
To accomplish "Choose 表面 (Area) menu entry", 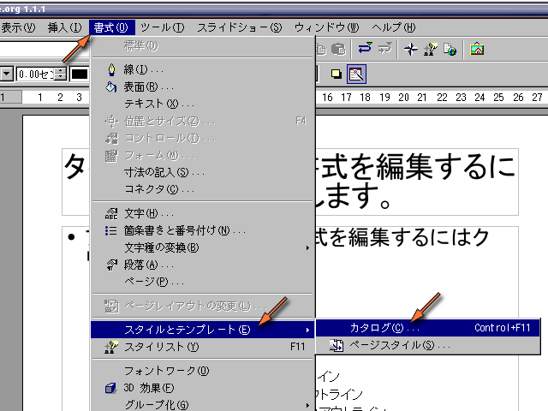I will pyautogui.click(x=203, y=86).
